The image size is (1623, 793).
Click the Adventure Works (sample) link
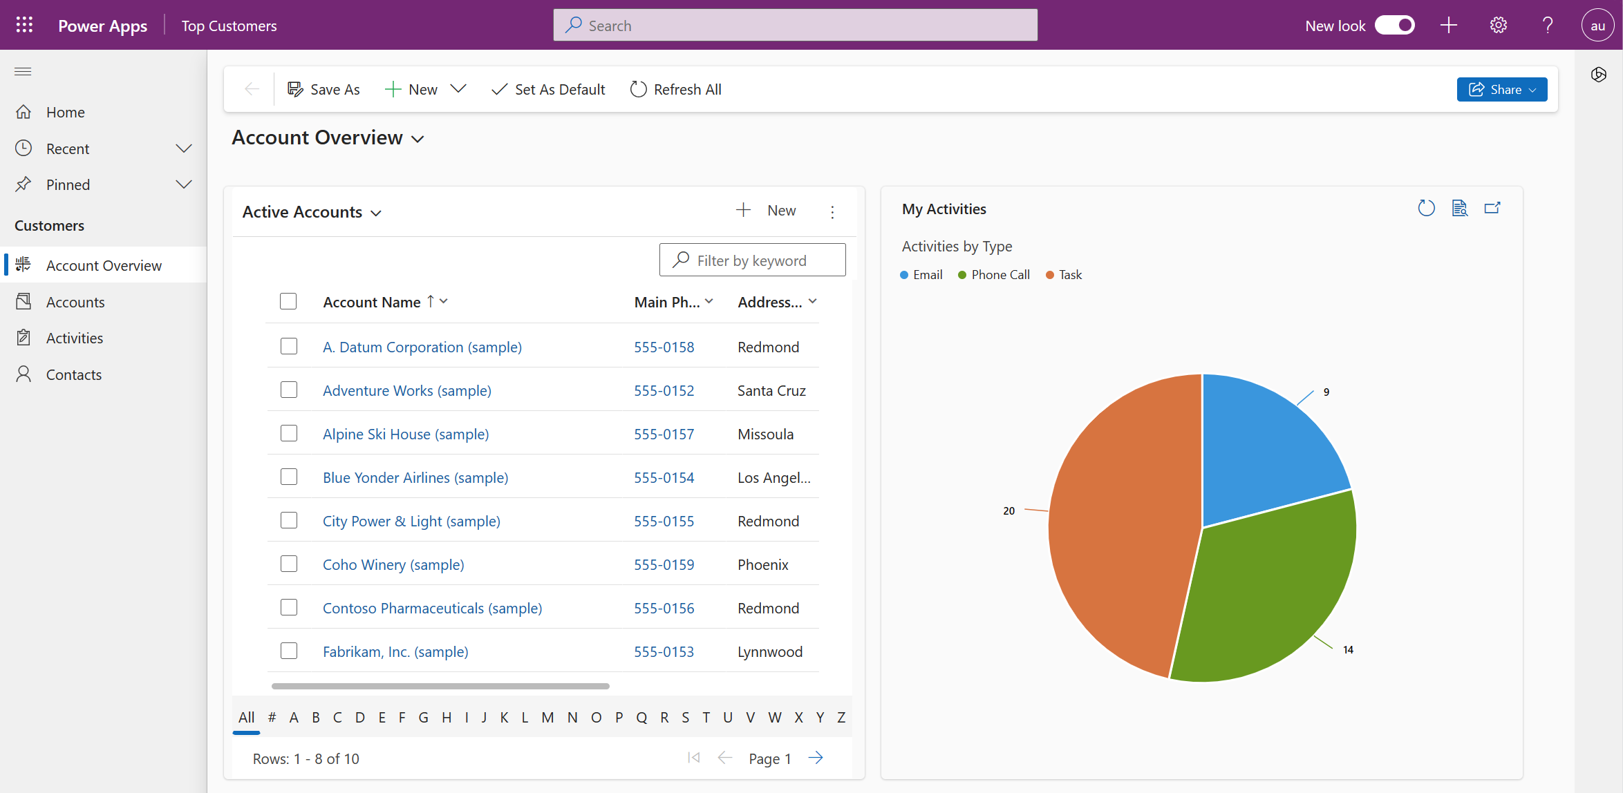406,390
